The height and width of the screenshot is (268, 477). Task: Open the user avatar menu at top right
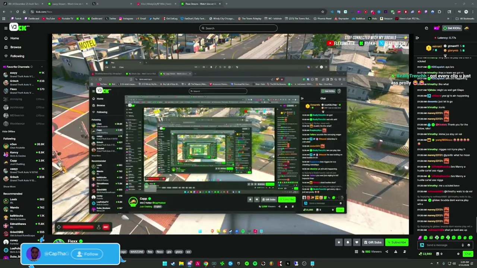coord(466,28)
